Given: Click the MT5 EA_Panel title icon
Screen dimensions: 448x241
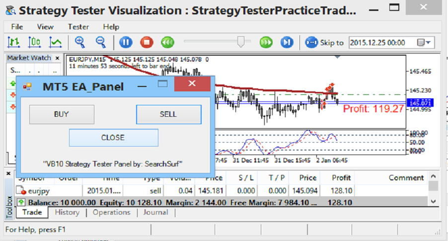Looking at the screenshot, I should pos(27,86).
